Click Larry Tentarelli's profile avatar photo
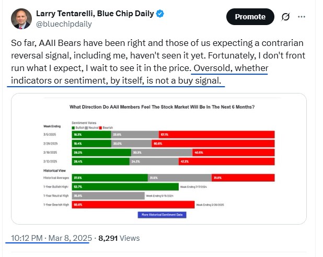Screen dimensions: 323x257 coord(21,19)
